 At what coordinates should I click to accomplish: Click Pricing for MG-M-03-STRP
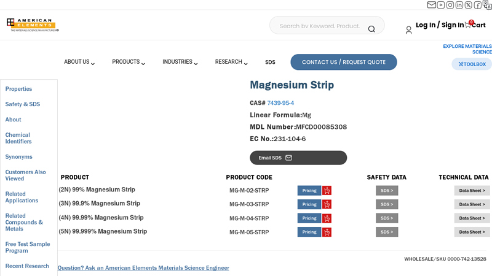(x=309, y=204)
